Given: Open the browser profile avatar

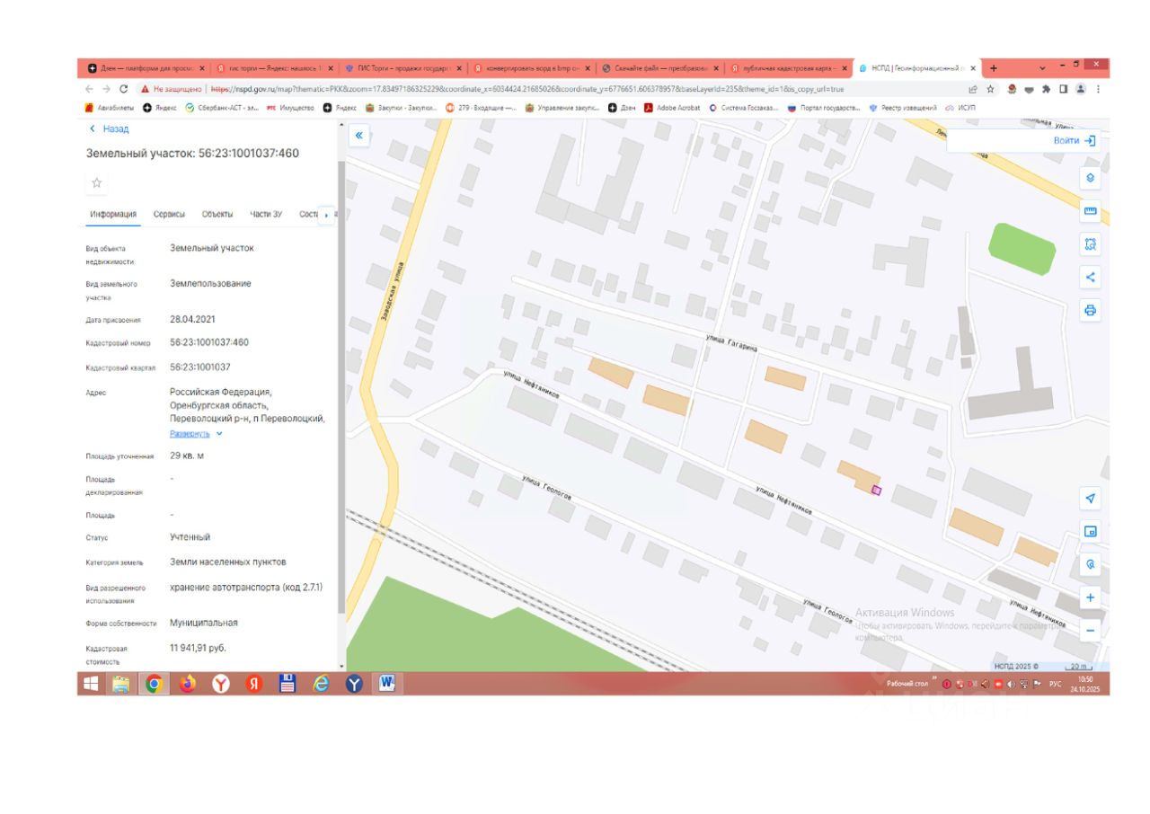Looking at the screenshot, I should click(x=1081, y=89).
